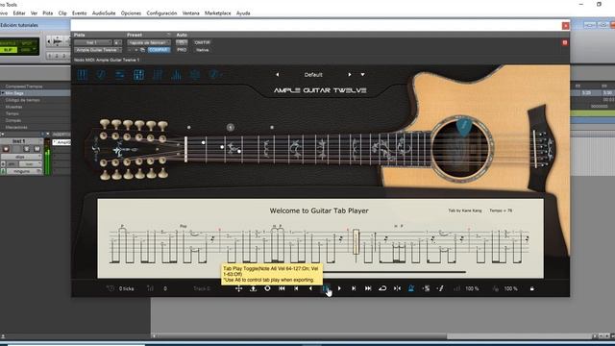Open track view selector 'clips'
615x346 pixels.
click(20, 157)
